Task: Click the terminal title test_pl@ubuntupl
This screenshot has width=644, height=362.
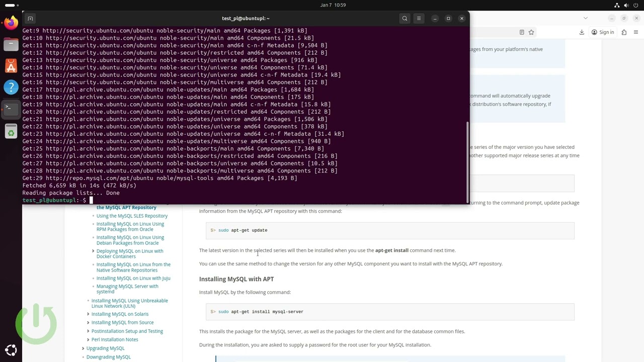Action: (x=246, y=19)
